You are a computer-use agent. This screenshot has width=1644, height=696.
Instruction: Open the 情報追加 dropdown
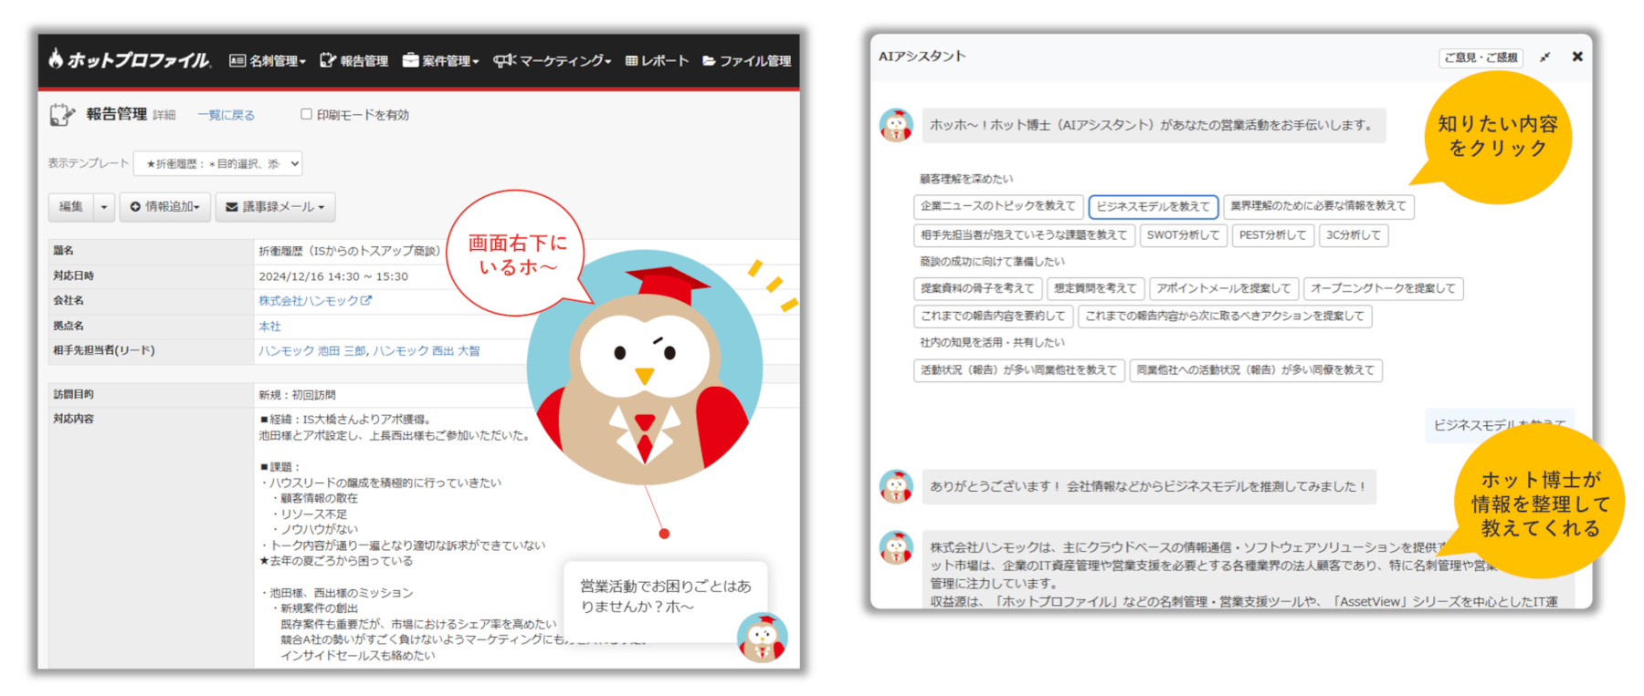click(x=165, y=207)
